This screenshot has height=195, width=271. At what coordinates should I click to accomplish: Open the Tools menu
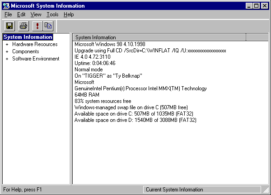[52, 14]
